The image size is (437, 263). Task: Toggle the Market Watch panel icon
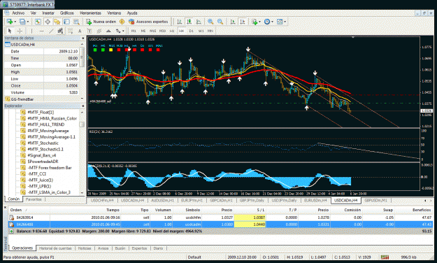click(x=38, y=22)
